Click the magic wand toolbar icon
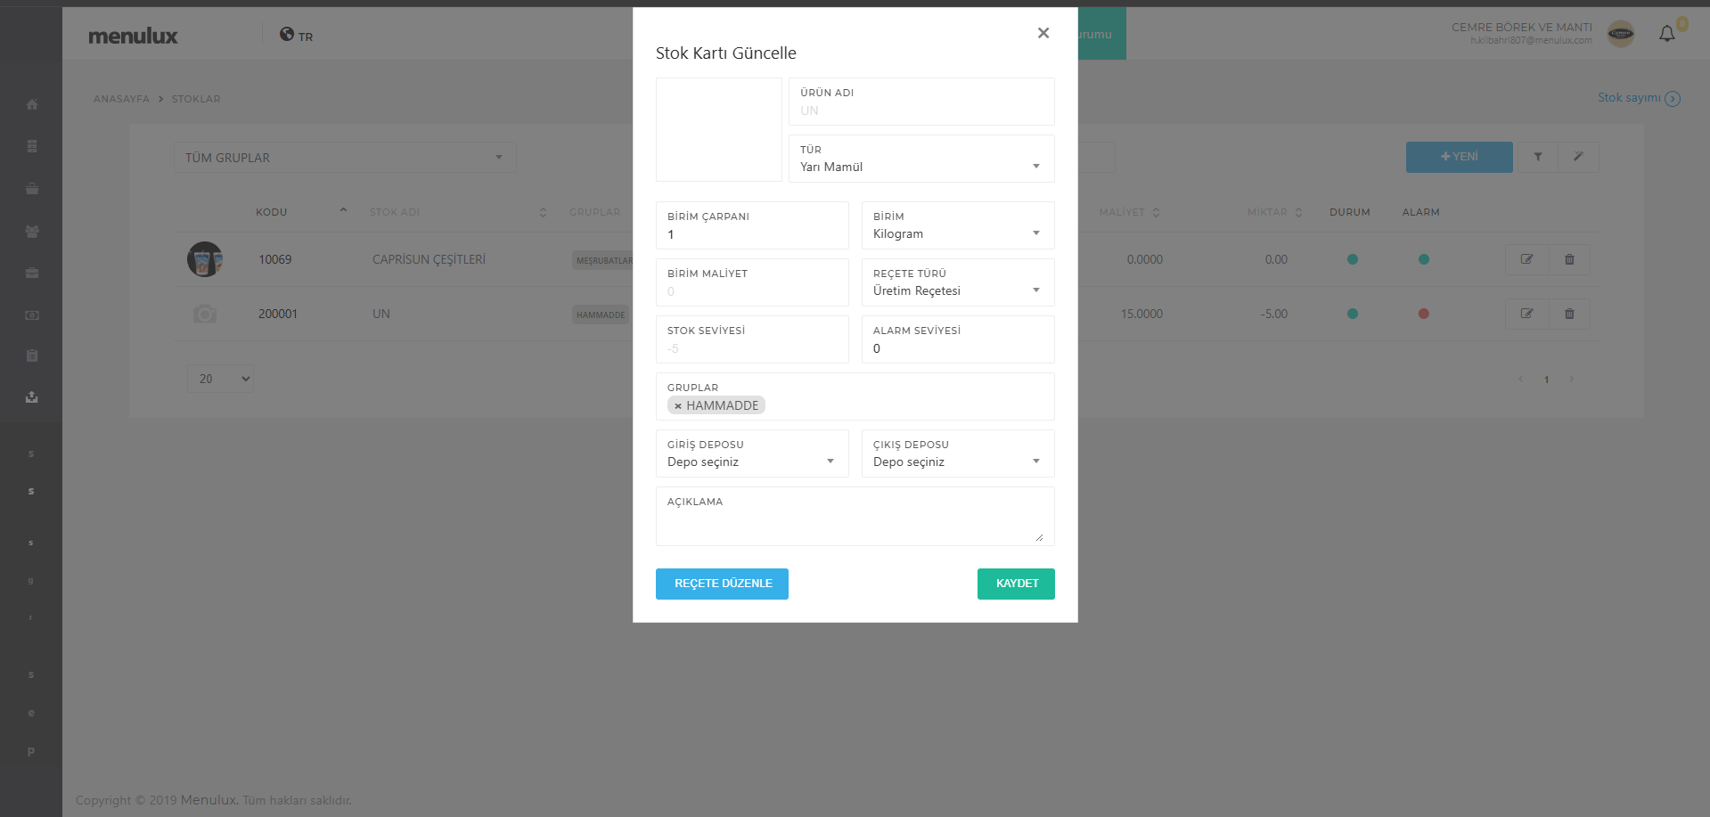Image resolution: width=1710 pixels, height=817 pixels. click(1578, 157)
